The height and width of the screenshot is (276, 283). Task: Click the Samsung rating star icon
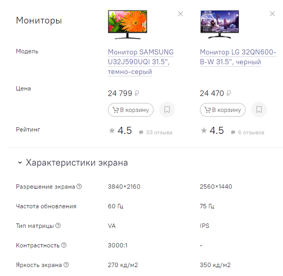click(112, 131)
